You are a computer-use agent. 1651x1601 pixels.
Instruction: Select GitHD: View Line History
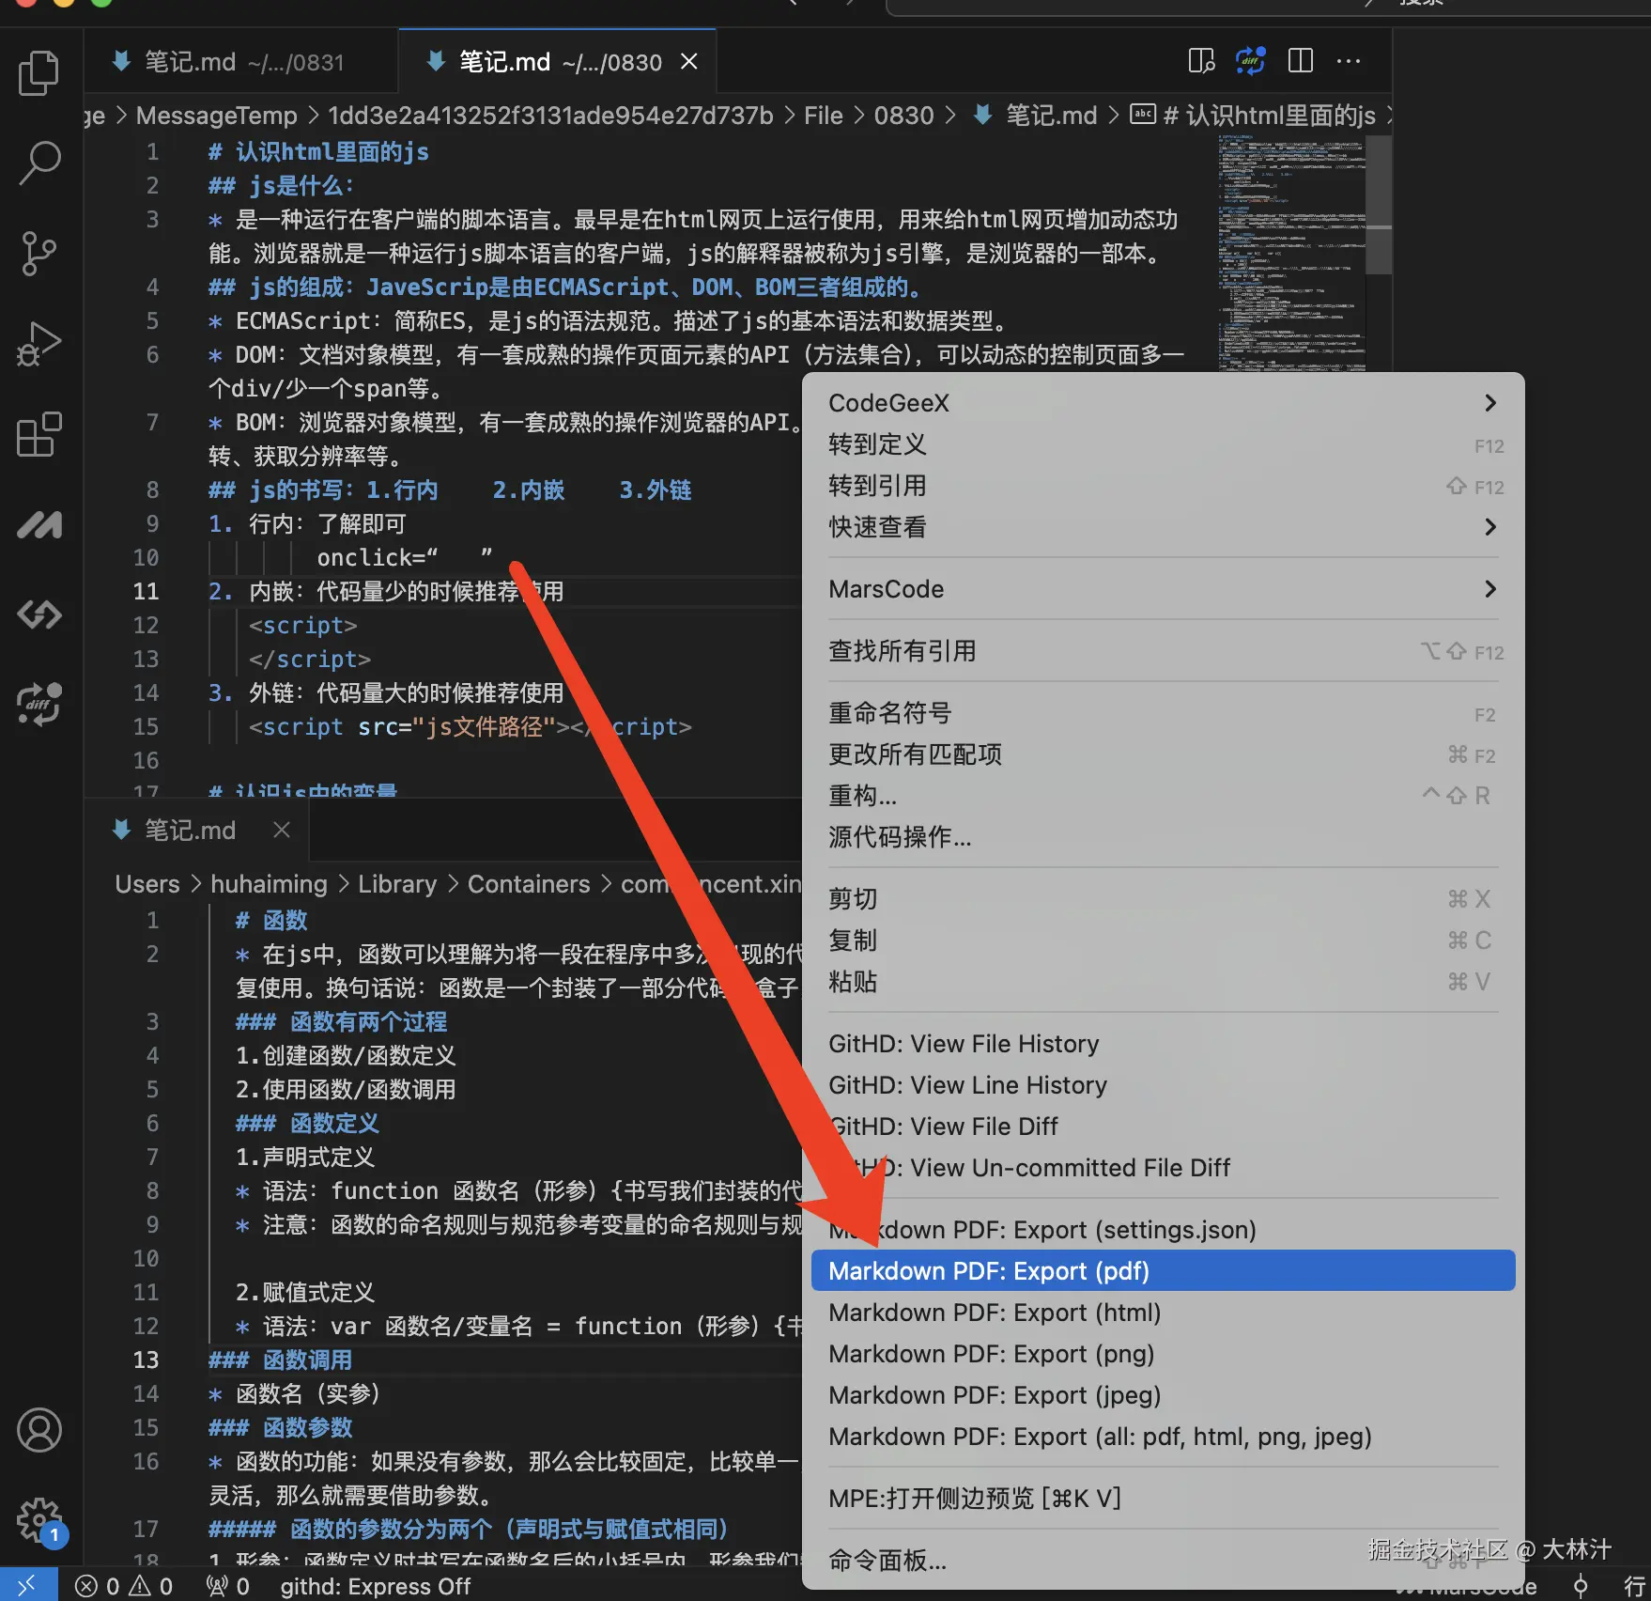[x=1163, y=1085]
